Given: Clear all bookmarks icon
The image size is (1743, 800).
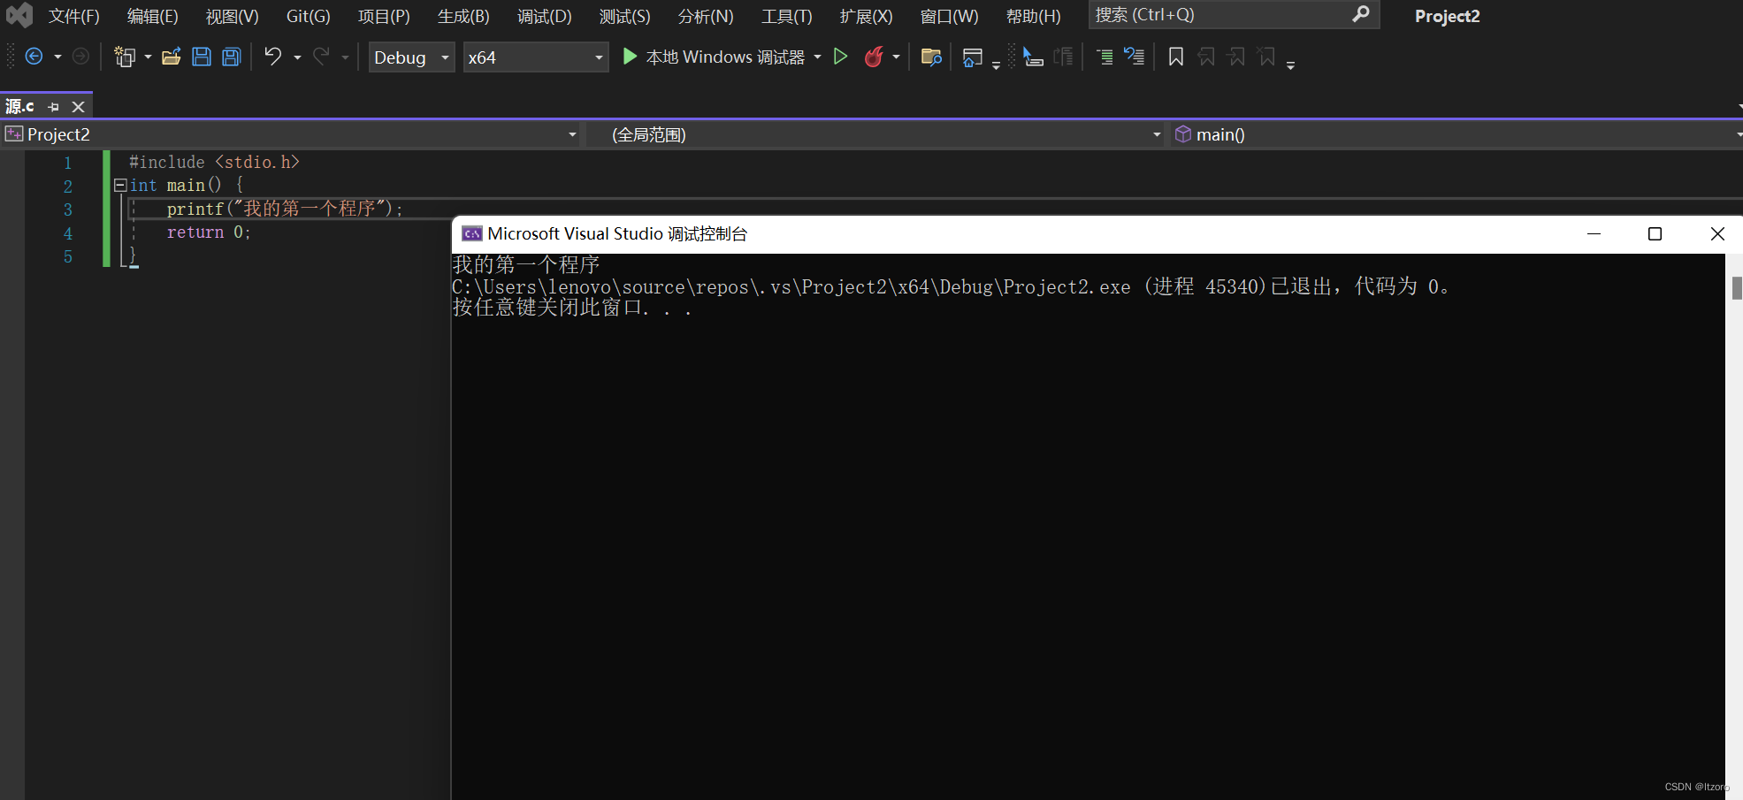Looking at the screenshot, I should tap(1266, 57).
